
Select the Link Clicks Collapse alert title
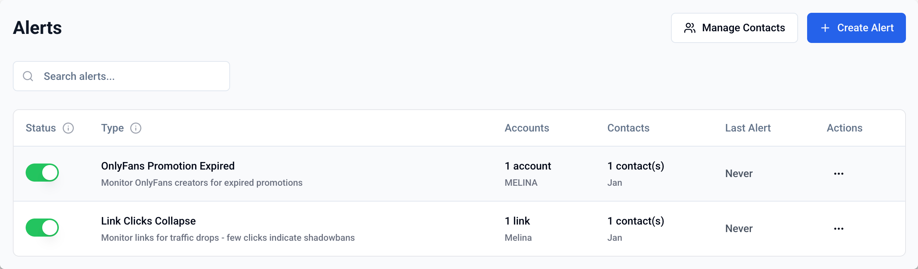click(148, 221)
